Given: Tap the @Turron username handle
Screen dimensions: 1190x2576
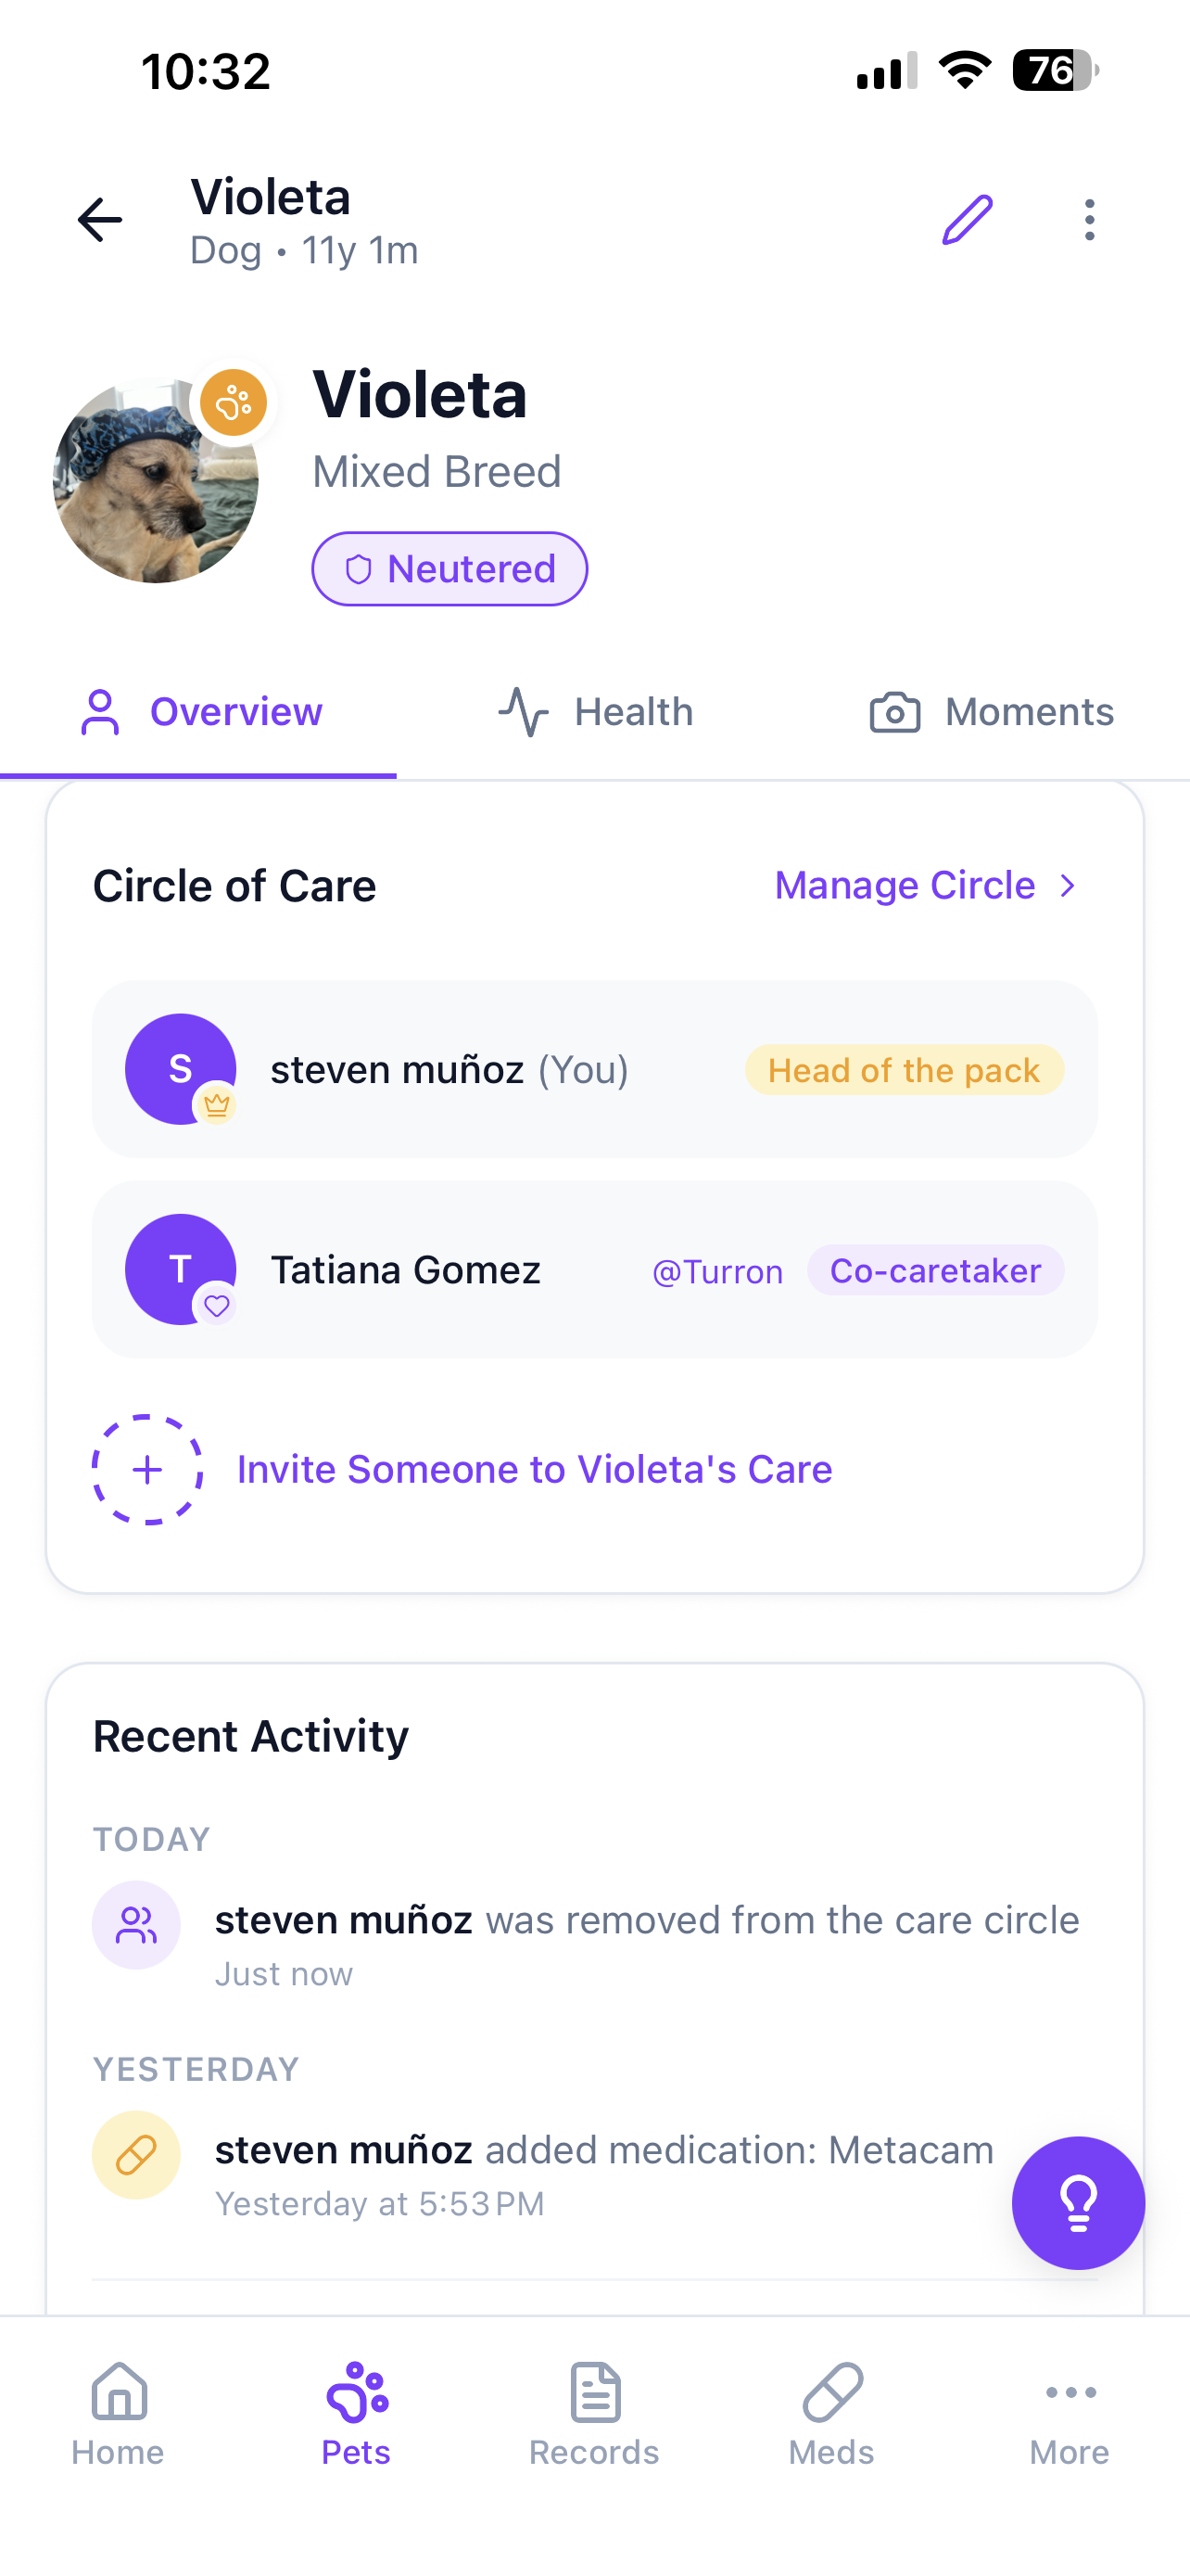Looking at the screenshot, I should tap(717, 1272).
